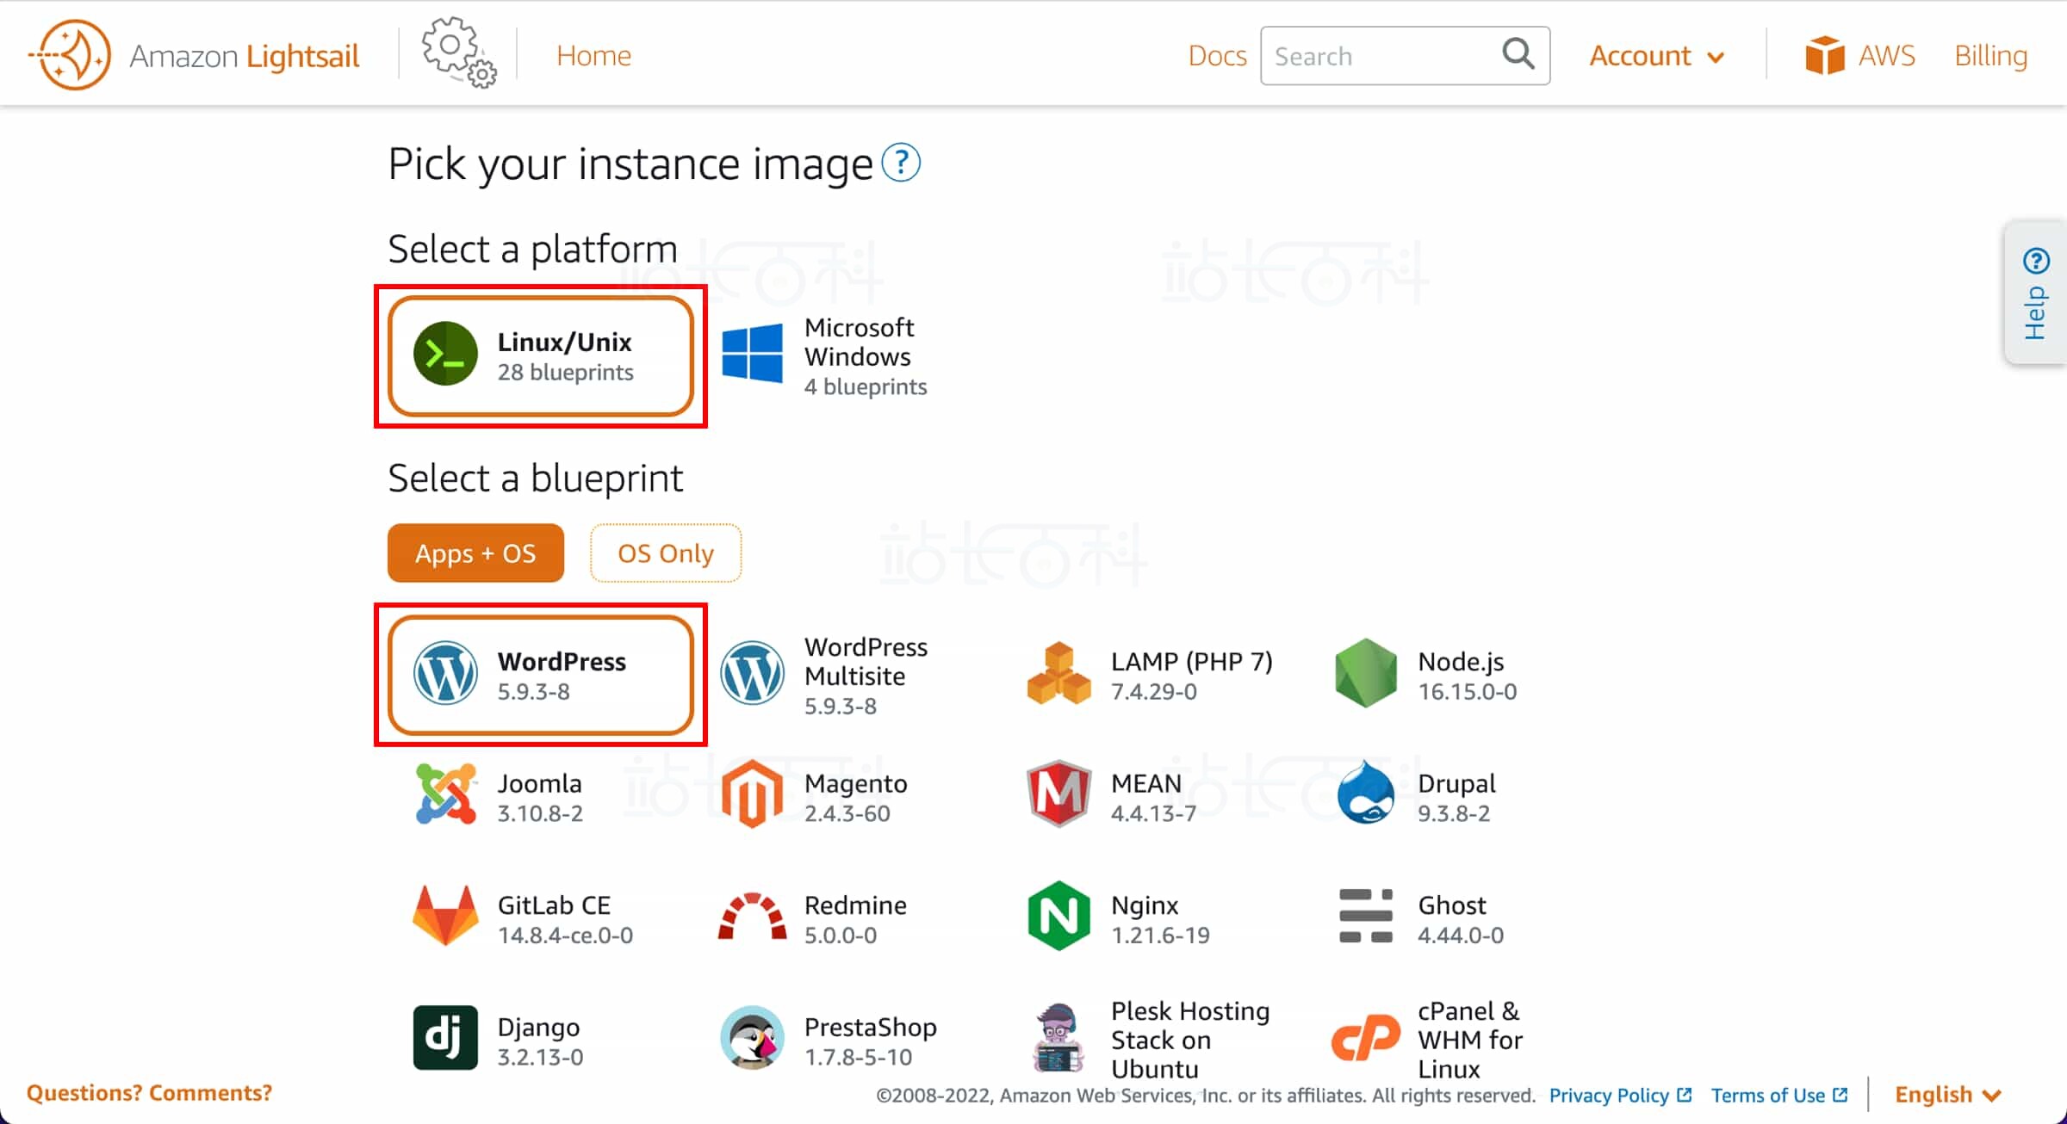Choose the Drupal drop icon

(x=1364, y=794)
